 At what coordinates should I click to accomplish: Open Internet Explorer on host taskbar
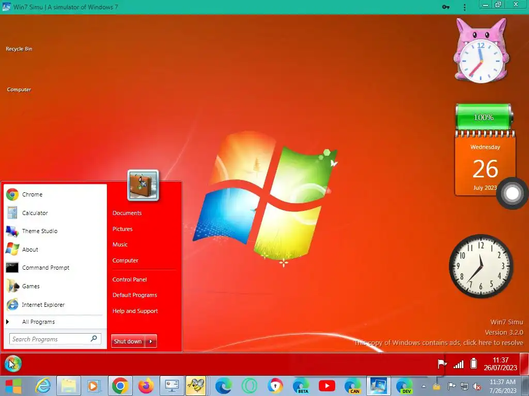click(x=43, y=386)
